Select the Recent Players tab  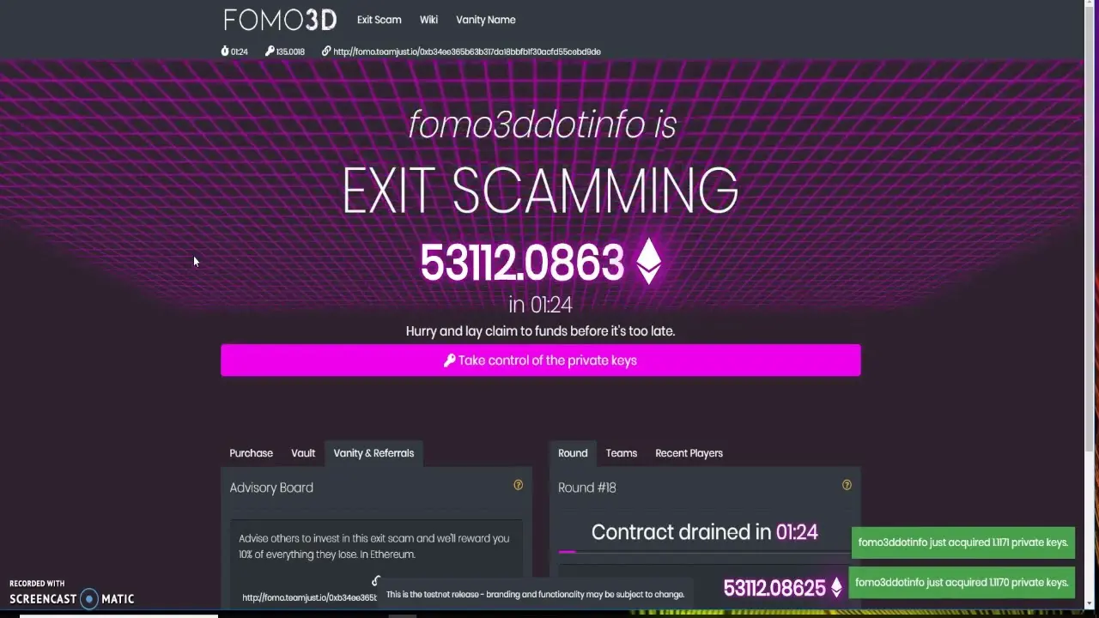689,453
